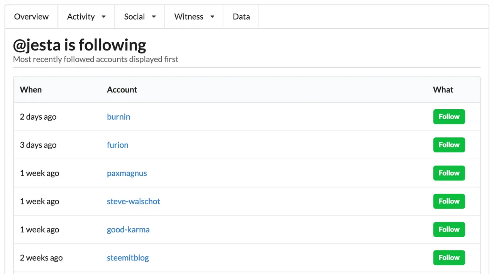Follow the steemitblog account
494x274 pixels.
coord(449,258)
